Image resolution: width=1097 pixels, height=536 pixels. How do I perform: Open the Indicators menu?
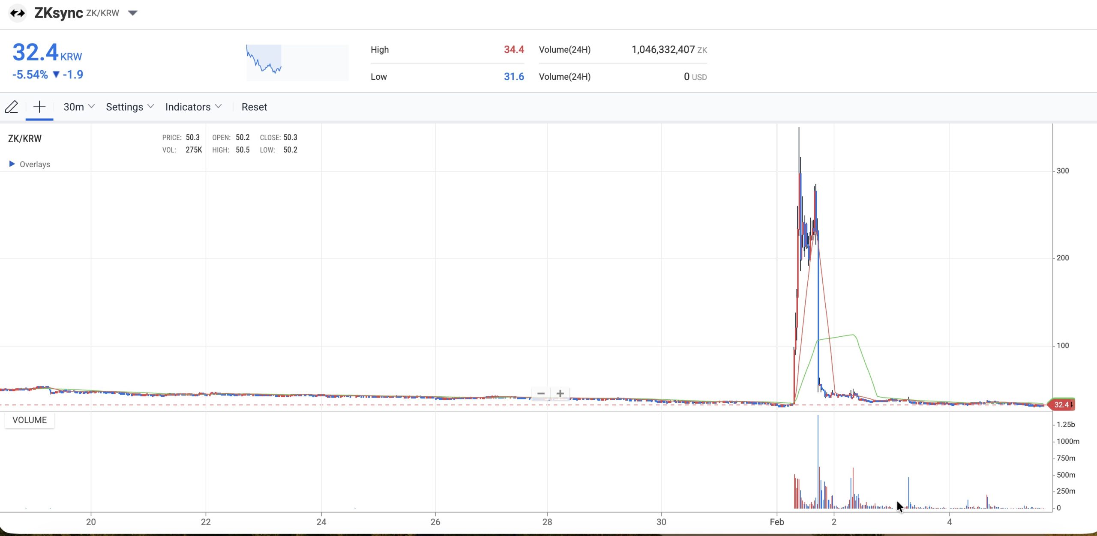193,107
